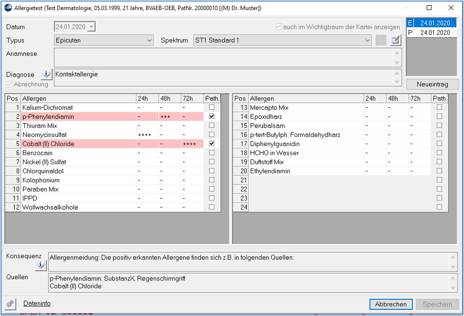Screen dimensions: 464x316
Task: Click the 24h cell for Neomycinsulfat
Action: tap(147, 135)
